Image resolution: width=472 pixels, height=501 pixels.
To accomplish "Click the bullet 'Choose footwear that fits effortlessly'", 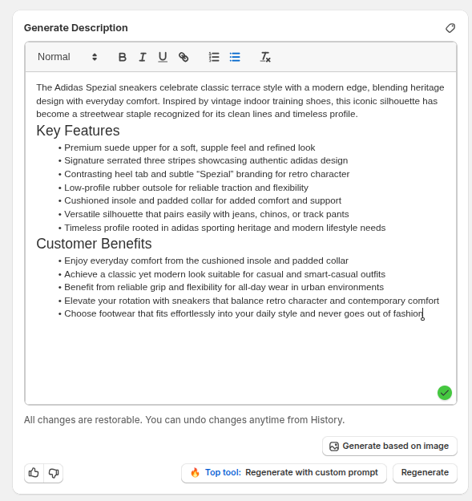I will pyautogui.click(x=244, y=313).
